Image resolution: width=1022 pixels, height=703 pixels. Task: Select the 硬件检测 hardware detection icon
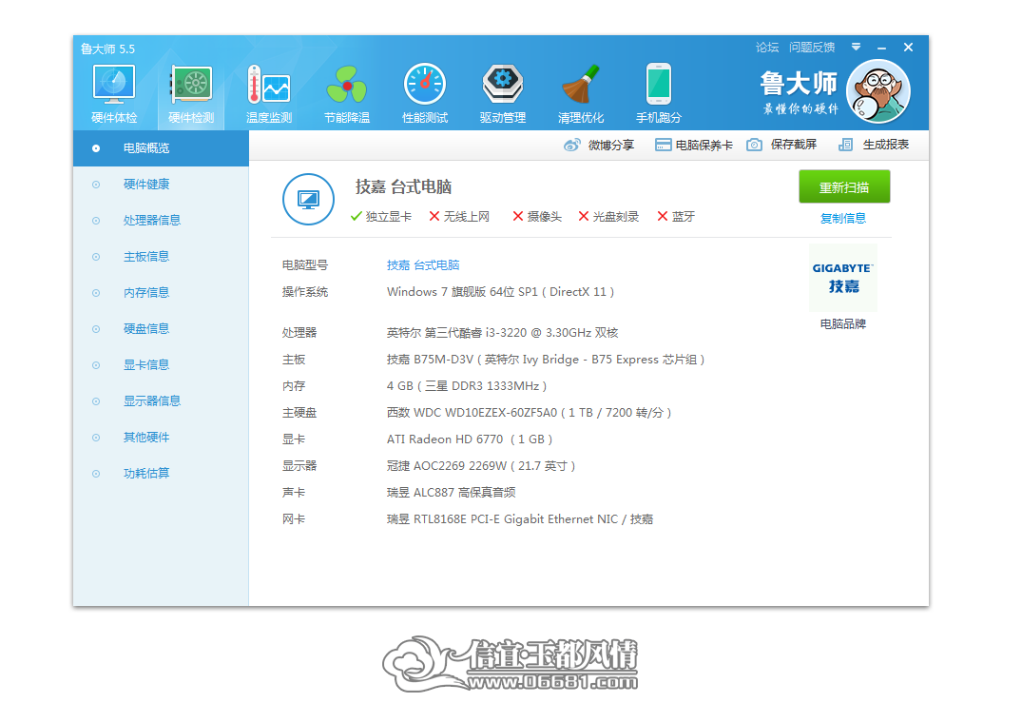point(191,93)
